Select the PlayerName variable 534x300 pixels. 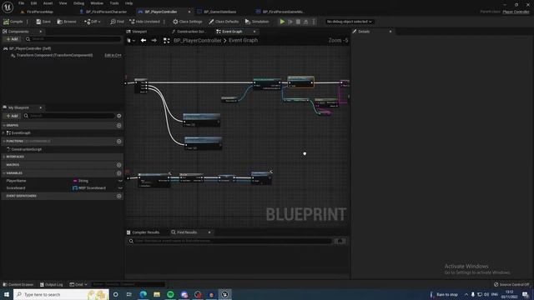pos(16,181)
